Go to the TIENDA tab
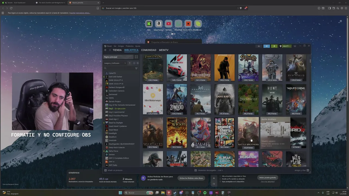This screenshot has width=349, height=196. point(117,50)
